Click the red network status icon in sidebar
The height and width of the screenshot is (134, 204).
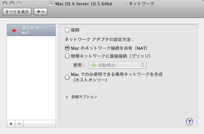(14, 30)
